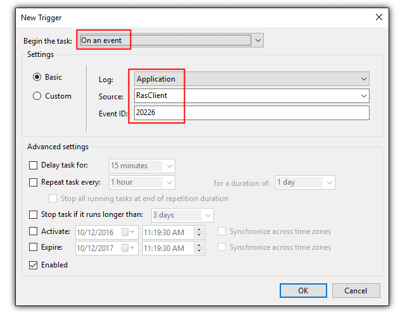Expand the Log dropdown list
The height and width of the screenshot is (313, 405).
363,79
